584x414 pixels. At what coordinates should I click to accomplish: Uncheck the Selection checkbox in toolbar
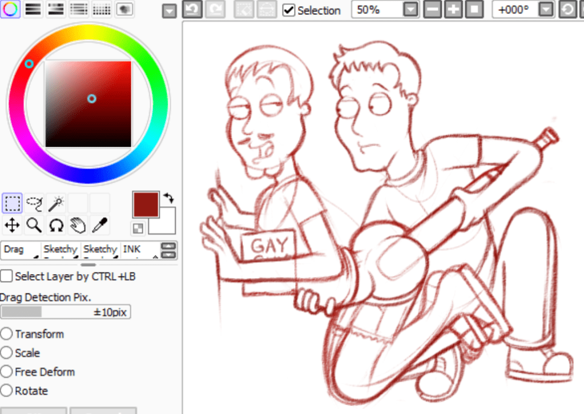point(289,10)
